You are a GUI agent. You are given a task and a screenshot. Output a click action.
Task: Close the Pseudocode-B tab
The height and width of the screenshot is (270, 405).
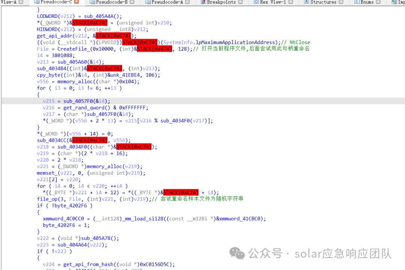132,2
